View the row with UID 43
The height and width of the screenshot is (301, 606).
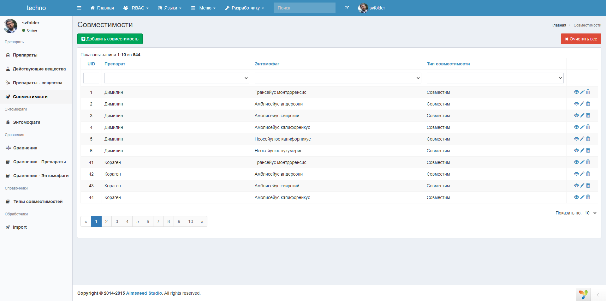tap(576, 185)
